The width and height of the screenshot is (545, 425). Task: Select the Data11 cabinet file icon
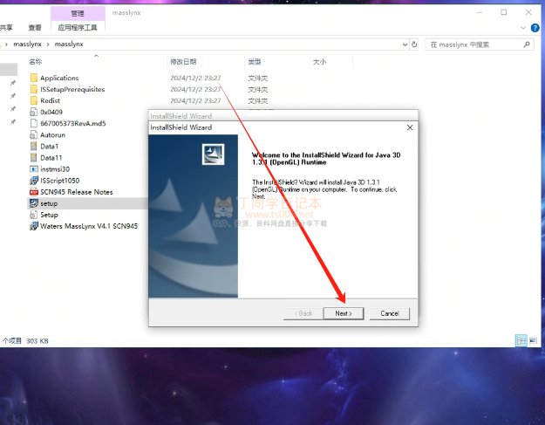click(34, 158)
